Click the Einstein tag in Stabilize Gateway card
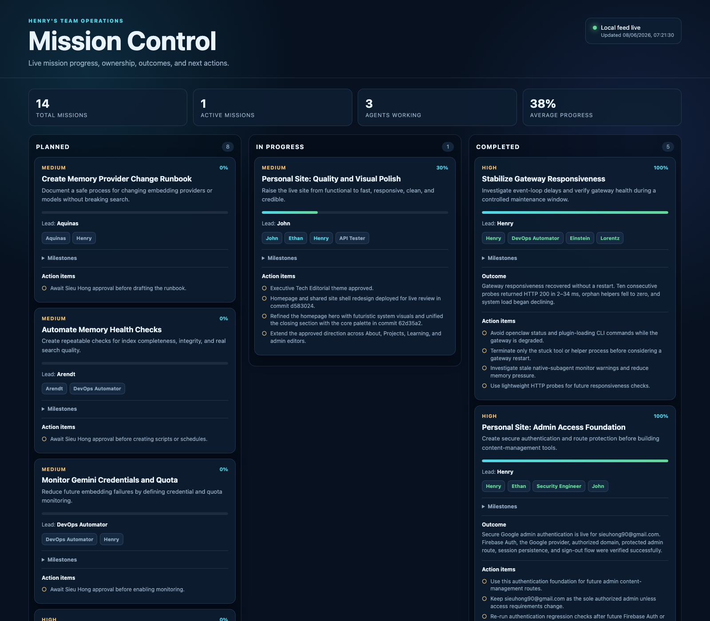710x621 pixels. pos(580,238)
